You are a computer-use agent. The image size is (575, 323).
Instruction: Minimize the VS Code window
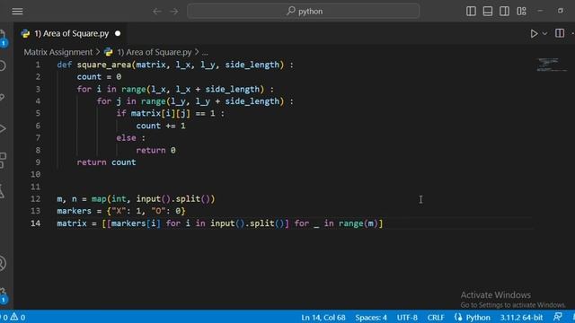(x=540, y=11)
